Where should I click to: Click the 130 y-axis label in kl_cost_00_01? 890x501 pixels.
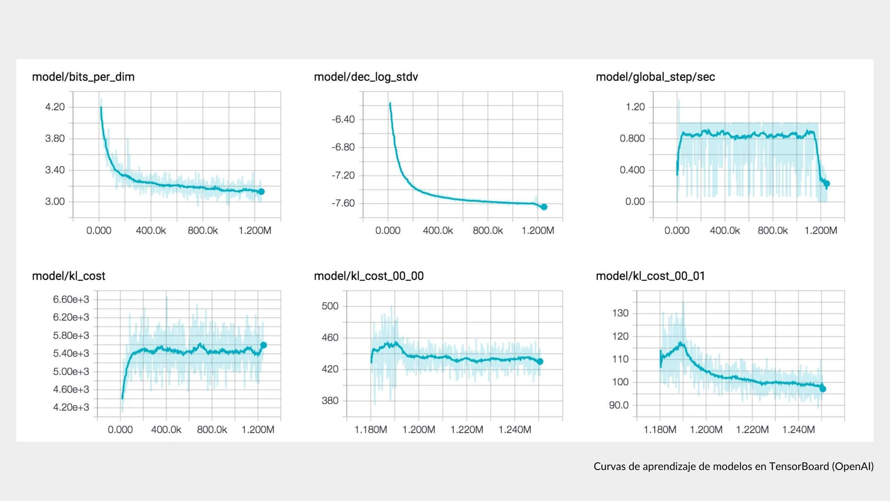pyautogui.click(x=620, y=313)
